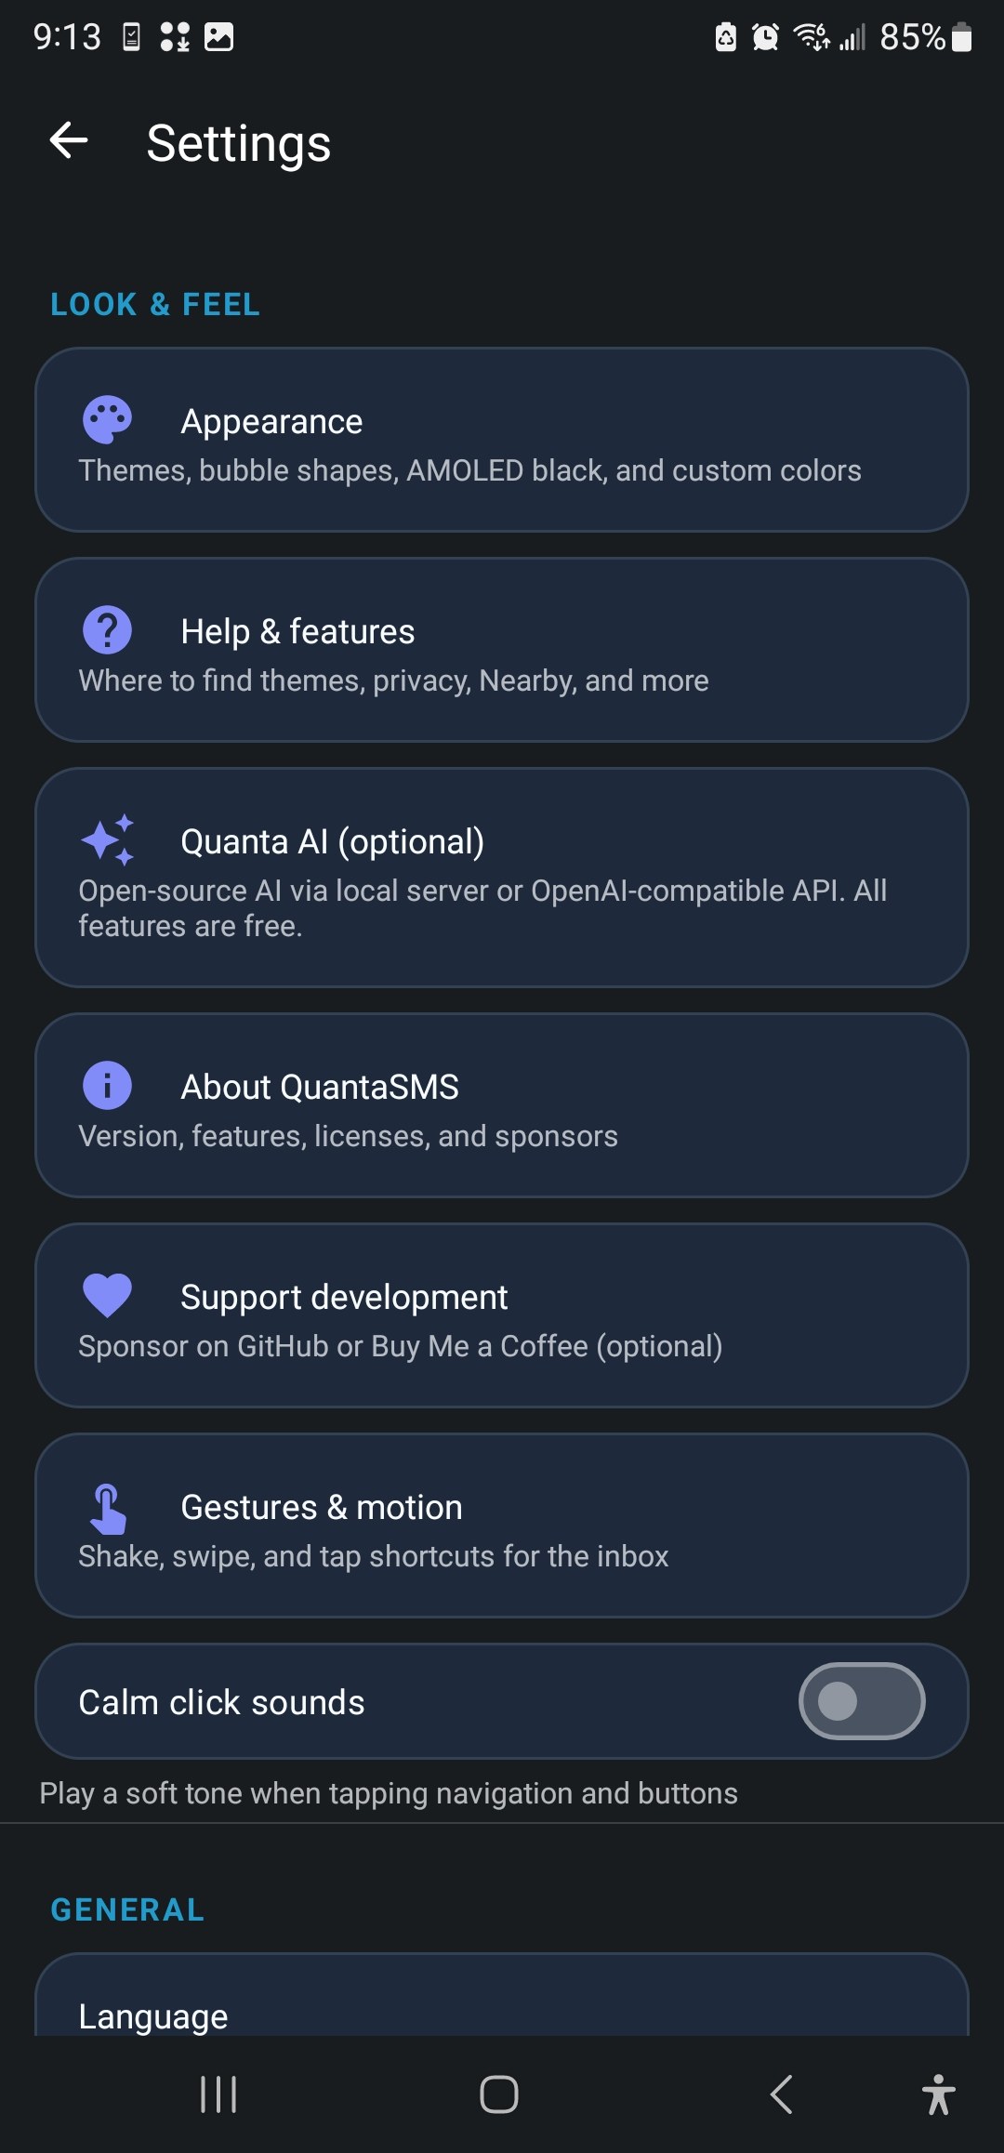
Task: Tap the Android home button
Action: pyautogui.click(x=499, y=2094)
